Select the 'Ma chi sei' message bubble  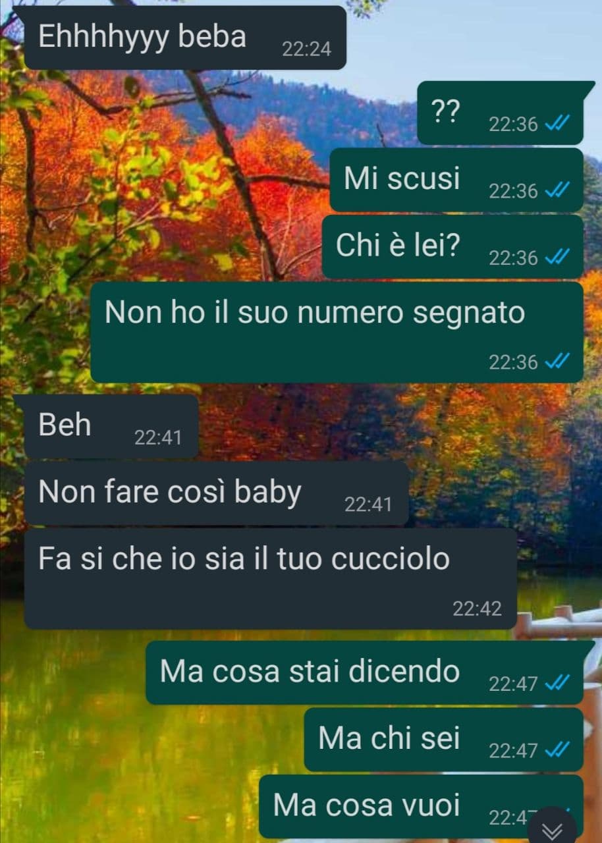click(444, 740)
